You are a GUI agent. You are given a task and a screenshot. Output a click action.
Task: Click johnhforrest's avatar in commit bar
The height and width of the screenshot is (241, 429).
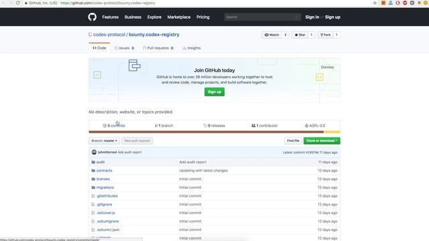click(x=94, y=152)
